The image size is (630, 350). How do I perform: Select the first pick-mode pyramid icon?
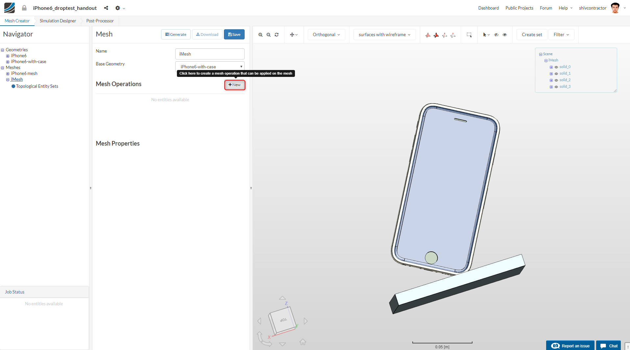click(x=428, y=35)
